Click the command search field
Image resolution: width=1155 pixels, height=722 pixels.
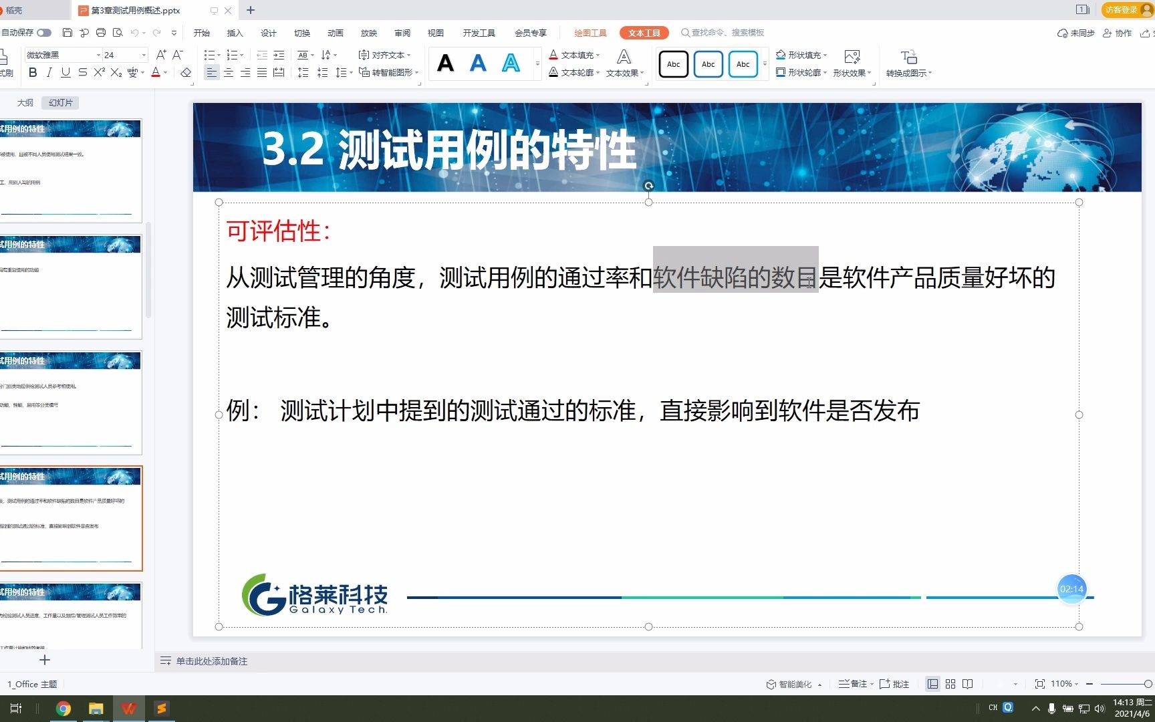pyautogui.click(x=723, y=33)
